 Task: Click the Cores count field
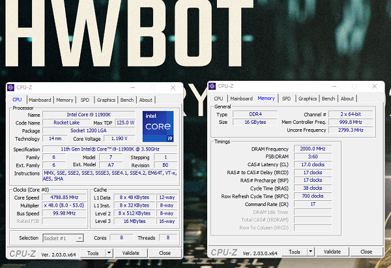tap(121, 237)
